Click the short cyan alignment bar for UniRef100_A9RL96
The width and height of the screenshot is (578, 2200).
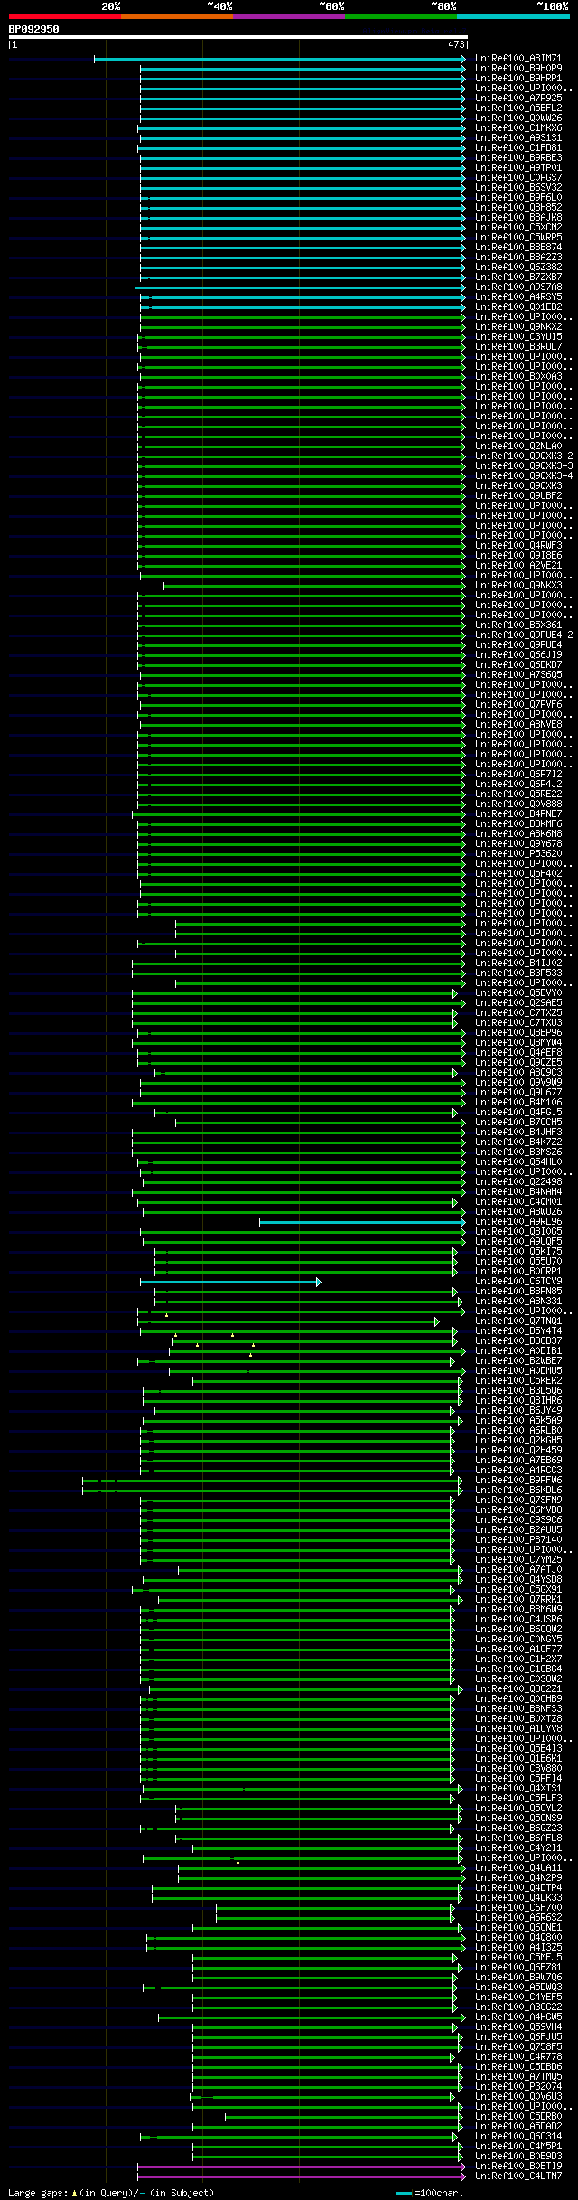pos(362,1221)
